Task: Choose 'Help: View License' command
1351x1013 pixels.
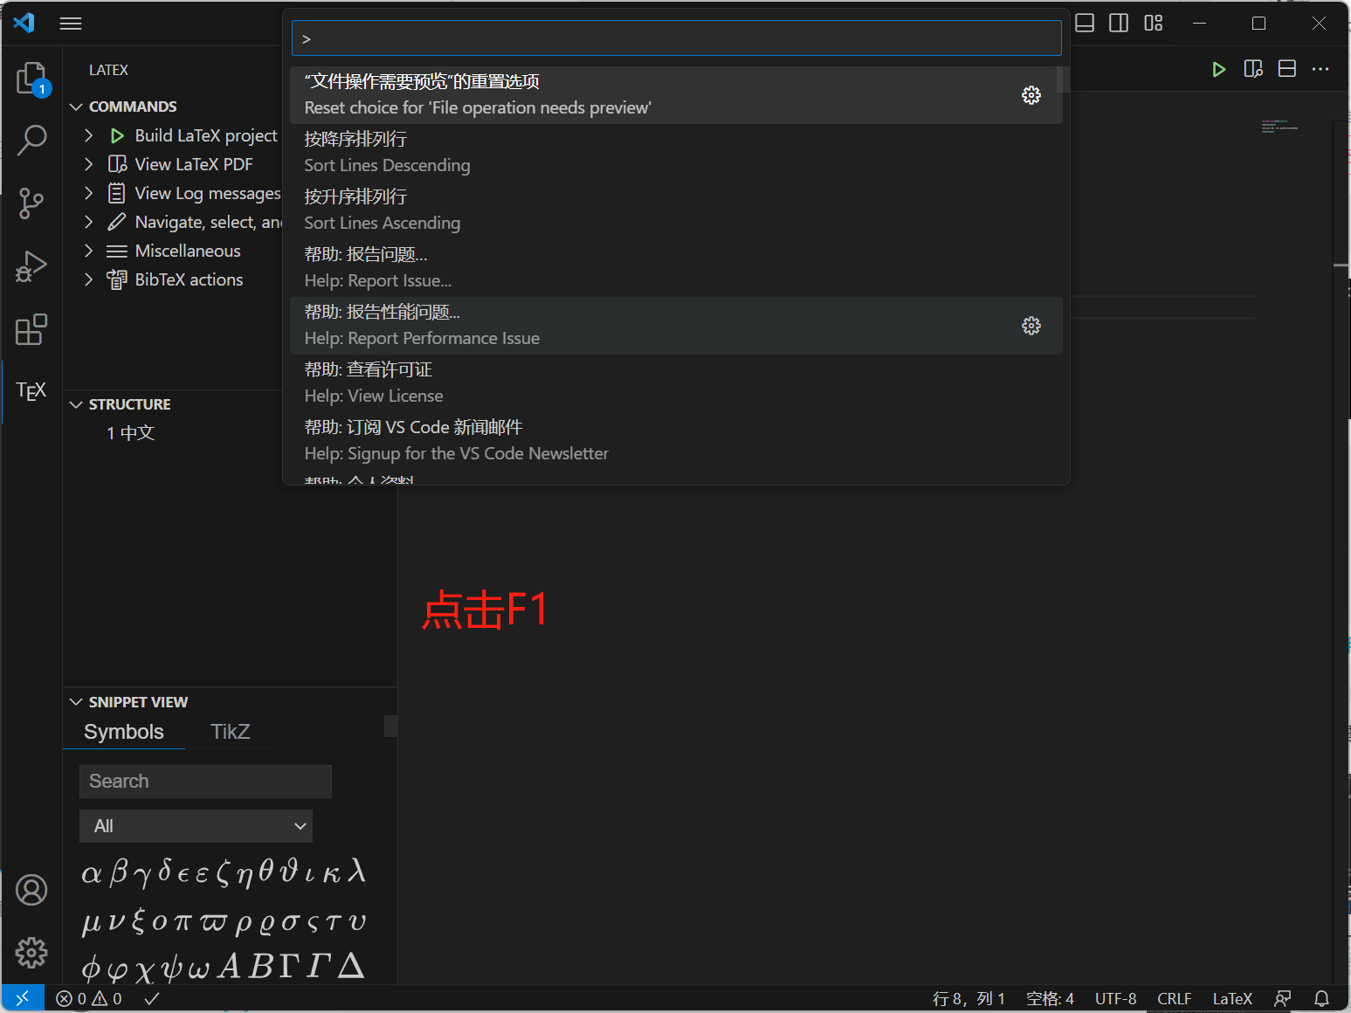Action: pyautogui.click(x=676, y=383)
